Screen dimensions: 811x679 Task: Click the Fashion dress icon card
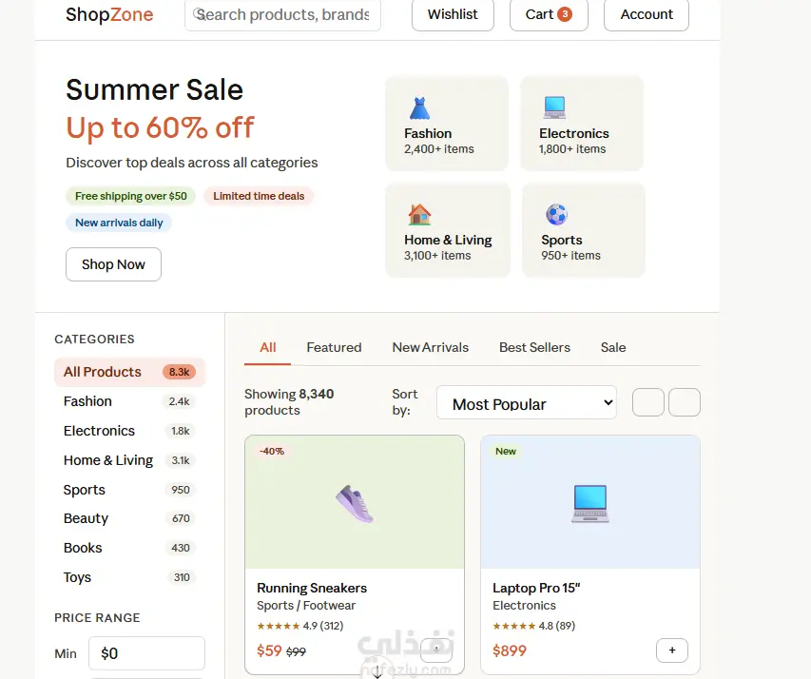point(447,124)
